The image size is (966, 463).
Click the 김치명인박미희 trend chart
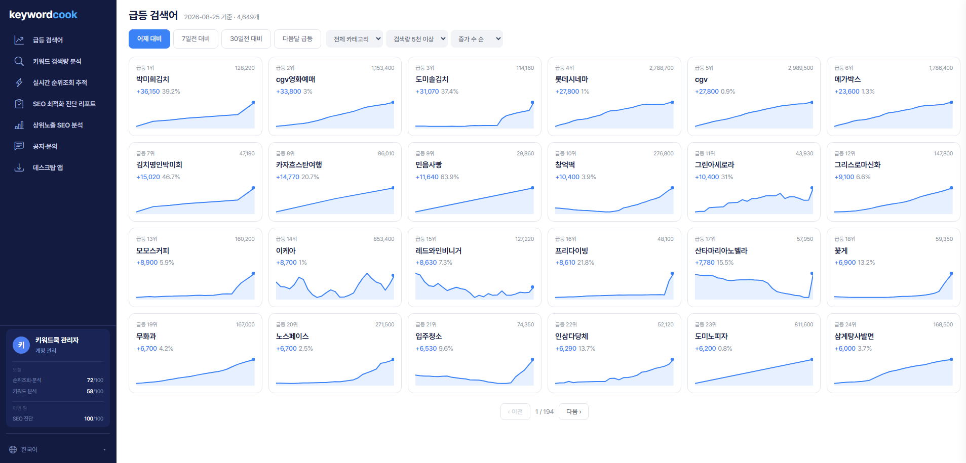point(196,200)
